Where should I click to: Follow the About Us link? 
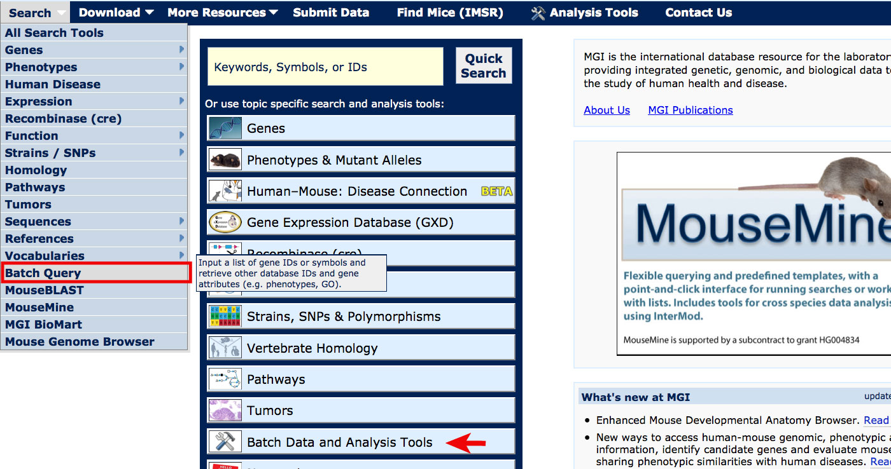click(x=607, y=110)
